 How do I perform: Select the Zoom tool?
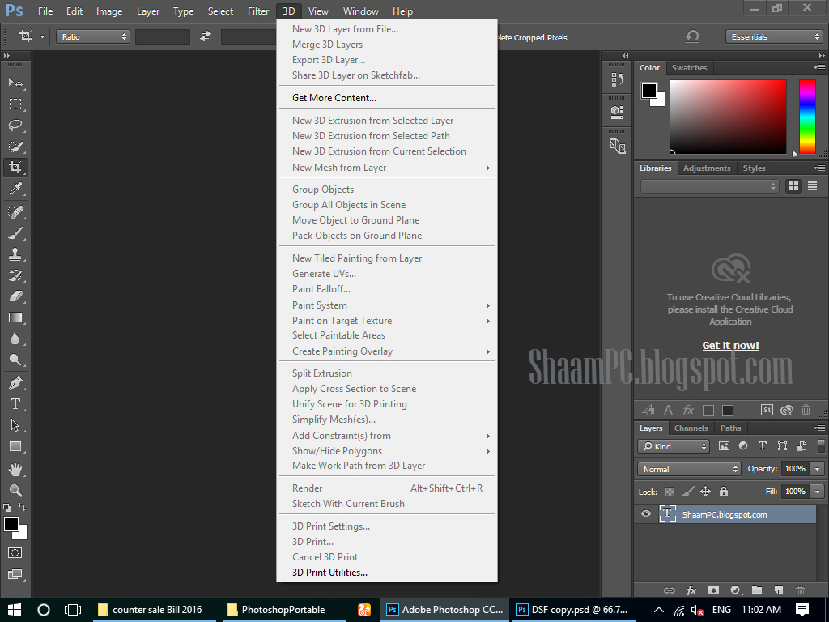[x=15, y=491]
